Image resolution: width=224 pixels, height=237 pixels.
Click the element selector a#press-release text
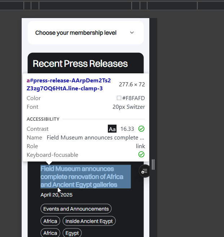coord(69,84)
